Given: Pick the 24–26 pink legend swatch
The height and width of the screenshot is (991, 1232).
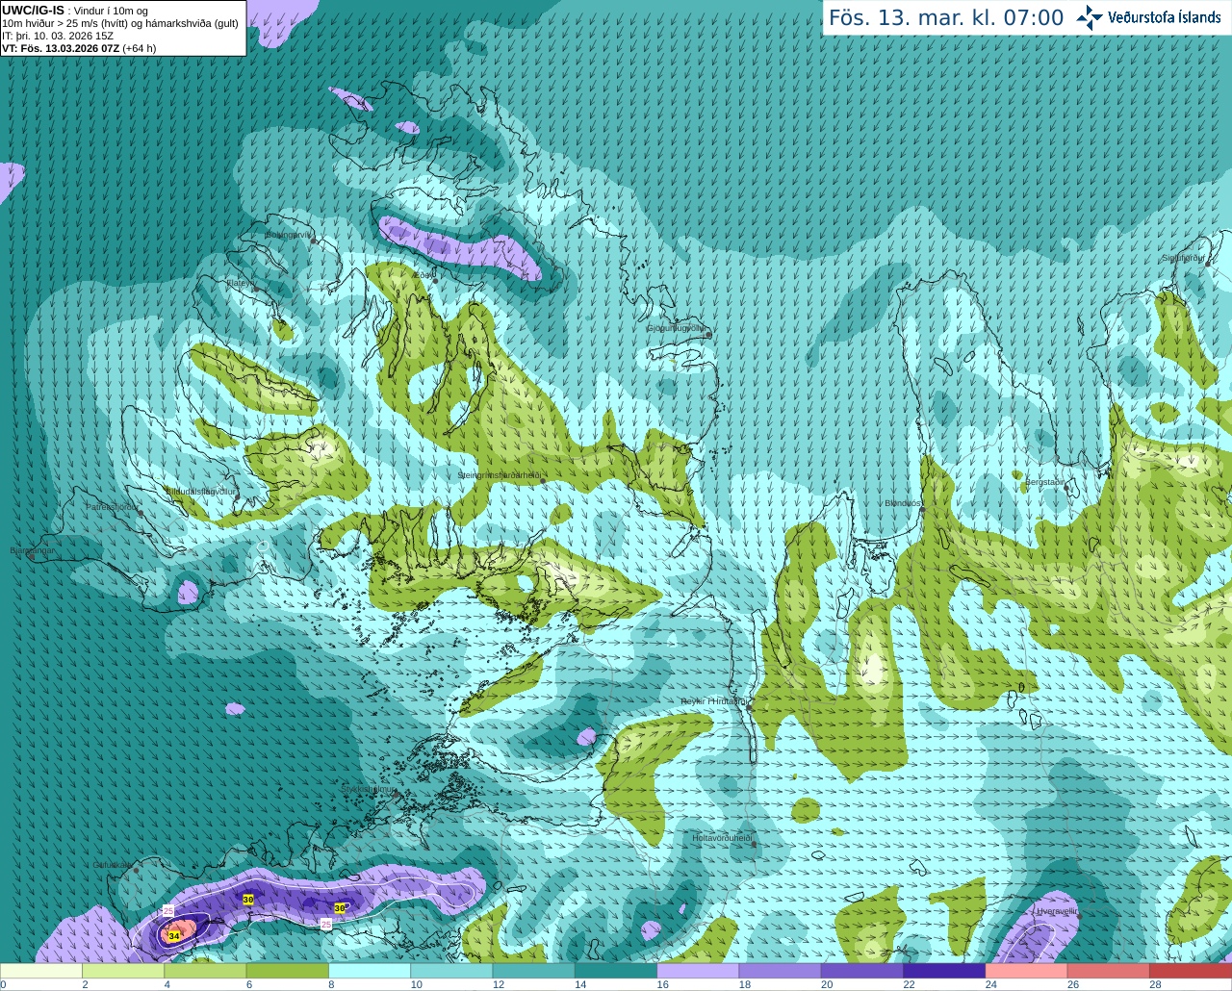Looking at the screenshot, I should (x=1027, y=971).
